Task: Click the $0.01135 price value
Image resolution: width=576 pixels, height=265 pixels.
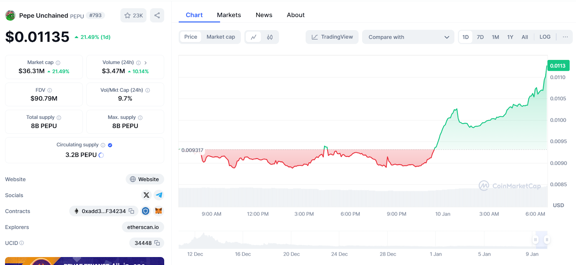Action: pos(37,37)
